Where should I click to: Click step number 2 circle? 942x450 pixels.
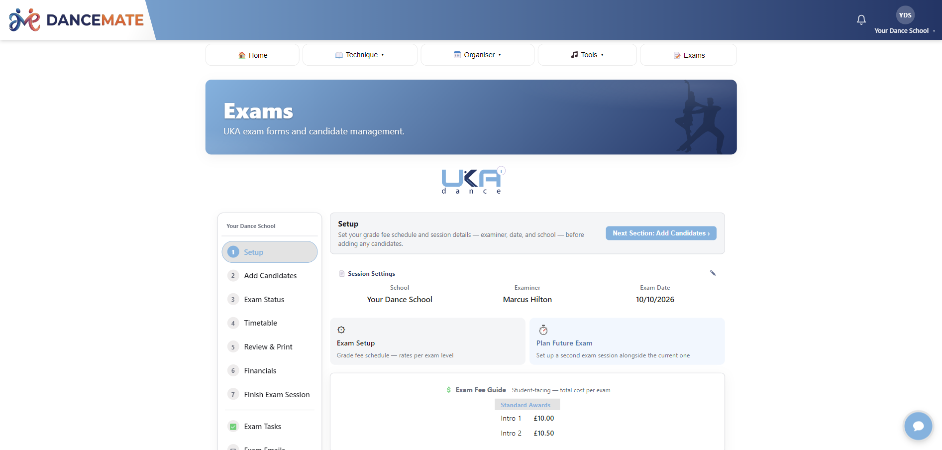click(233, 276)
